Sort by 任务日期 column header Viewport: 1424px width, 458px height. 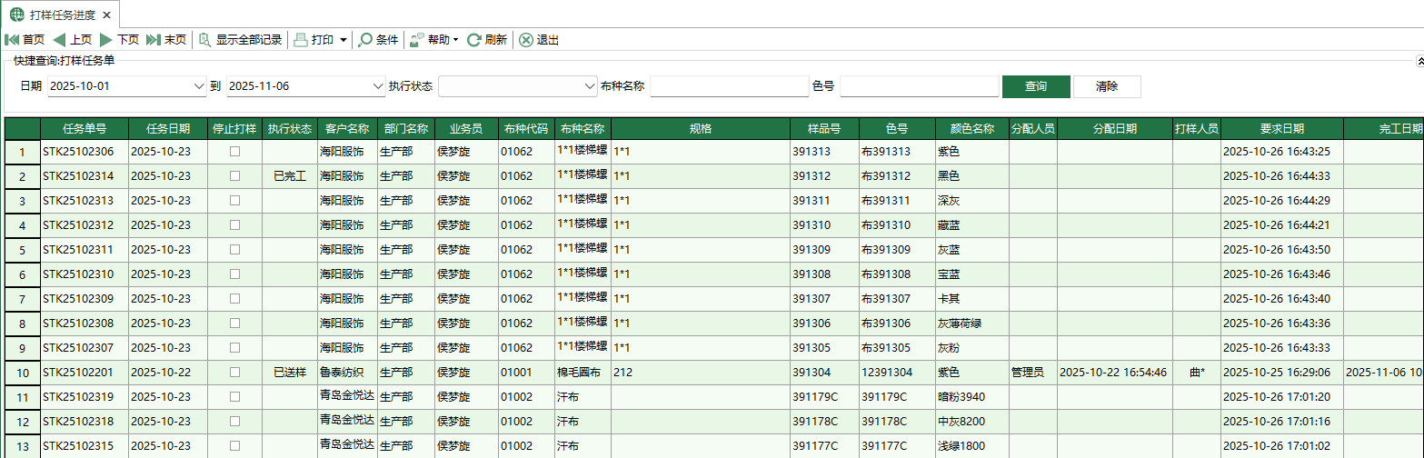pyautogui.click(x=168, y=128)
